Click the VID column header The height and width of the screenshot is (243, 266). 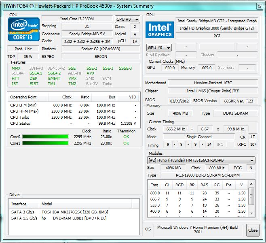pos(128,97)
